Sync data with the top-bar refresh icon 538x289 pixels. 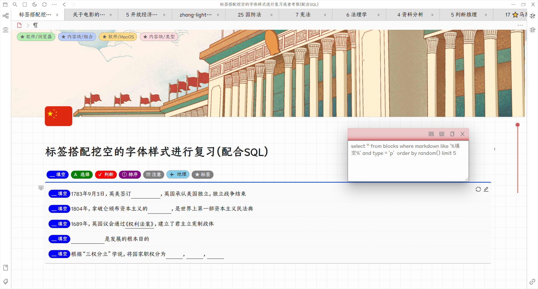[45, 4]
